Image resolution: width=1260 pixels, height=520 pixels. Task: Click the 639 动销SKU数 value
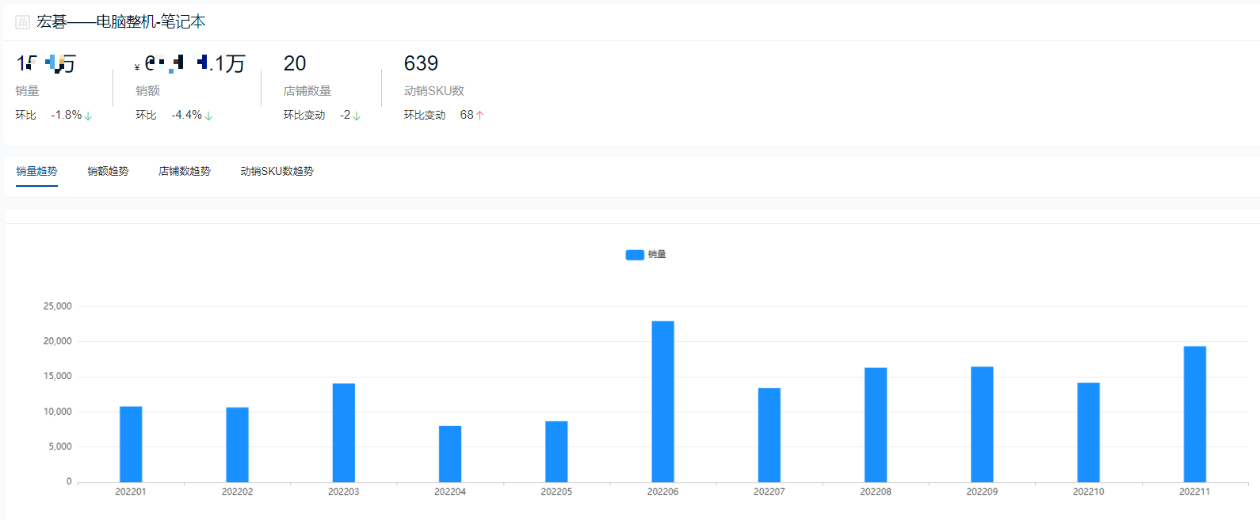[x=421, y=63]
